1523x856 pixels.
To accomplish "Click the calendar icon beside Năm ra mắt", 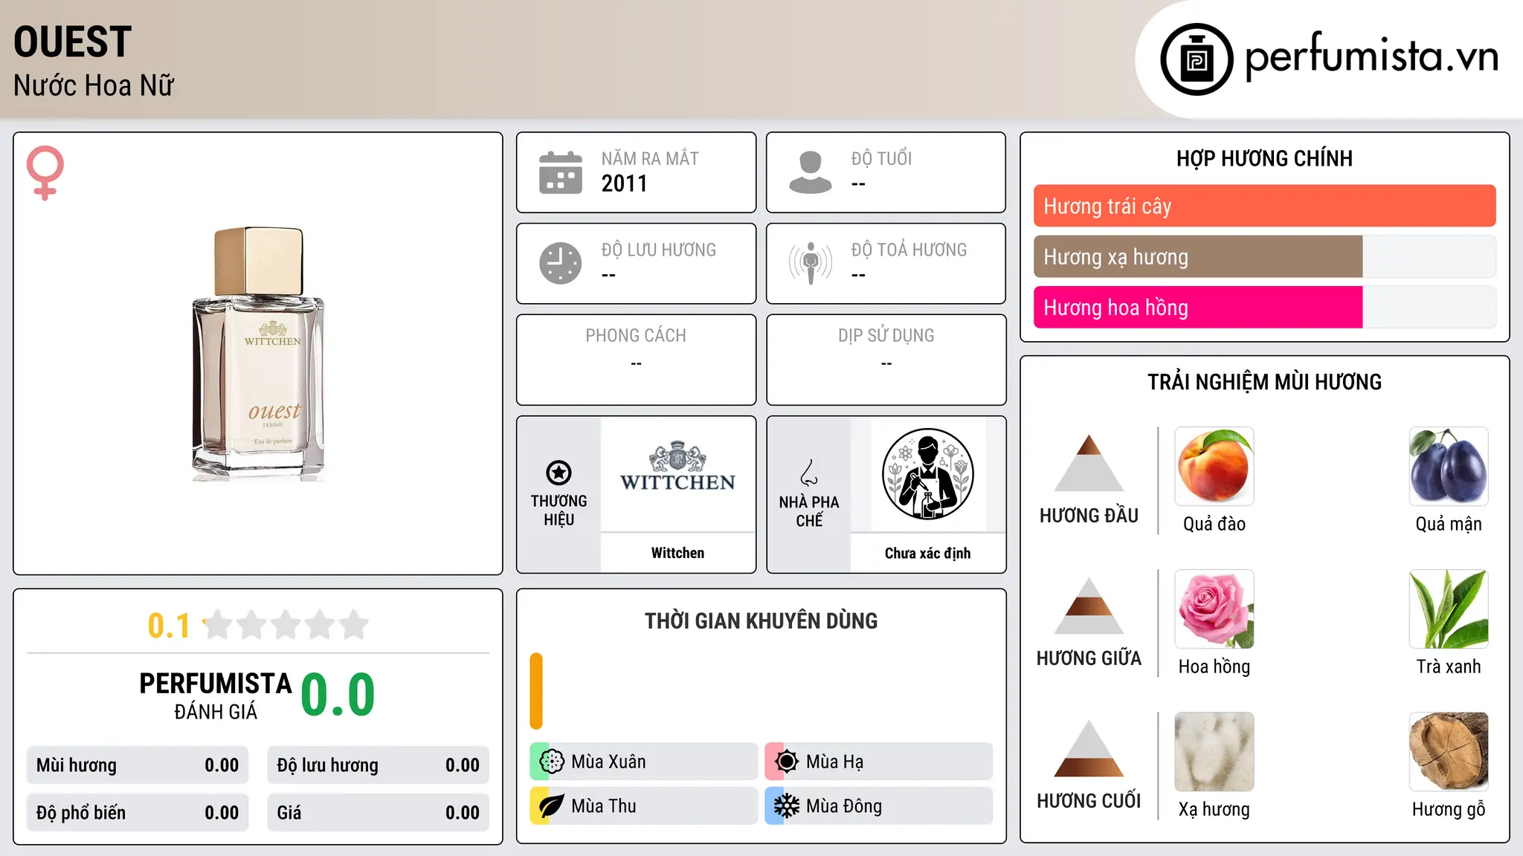I will [x=561, y=172].
